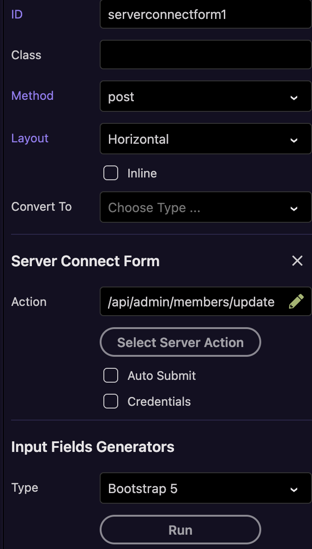Check the Credentials option
The image size is (312, 549).
tap(111, 402)
